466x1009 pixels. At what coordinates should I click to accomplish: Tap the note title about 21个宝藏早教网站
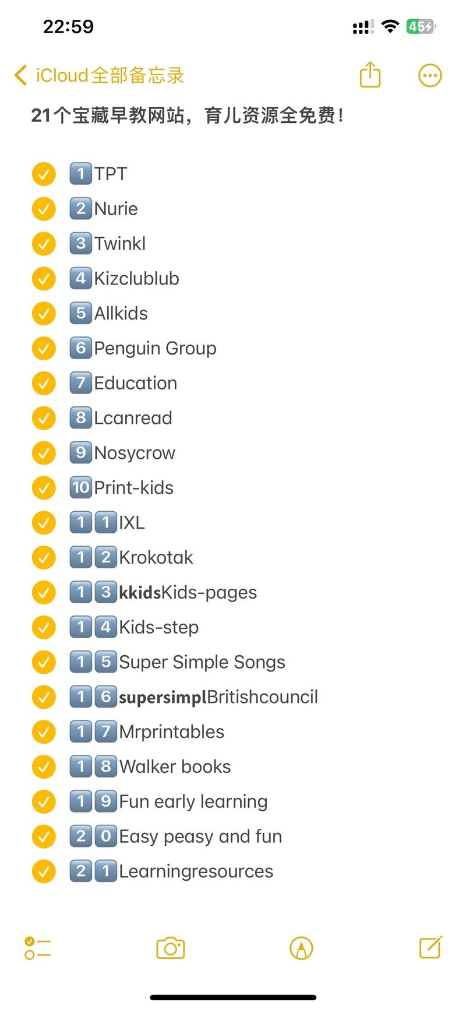(187, 115)
